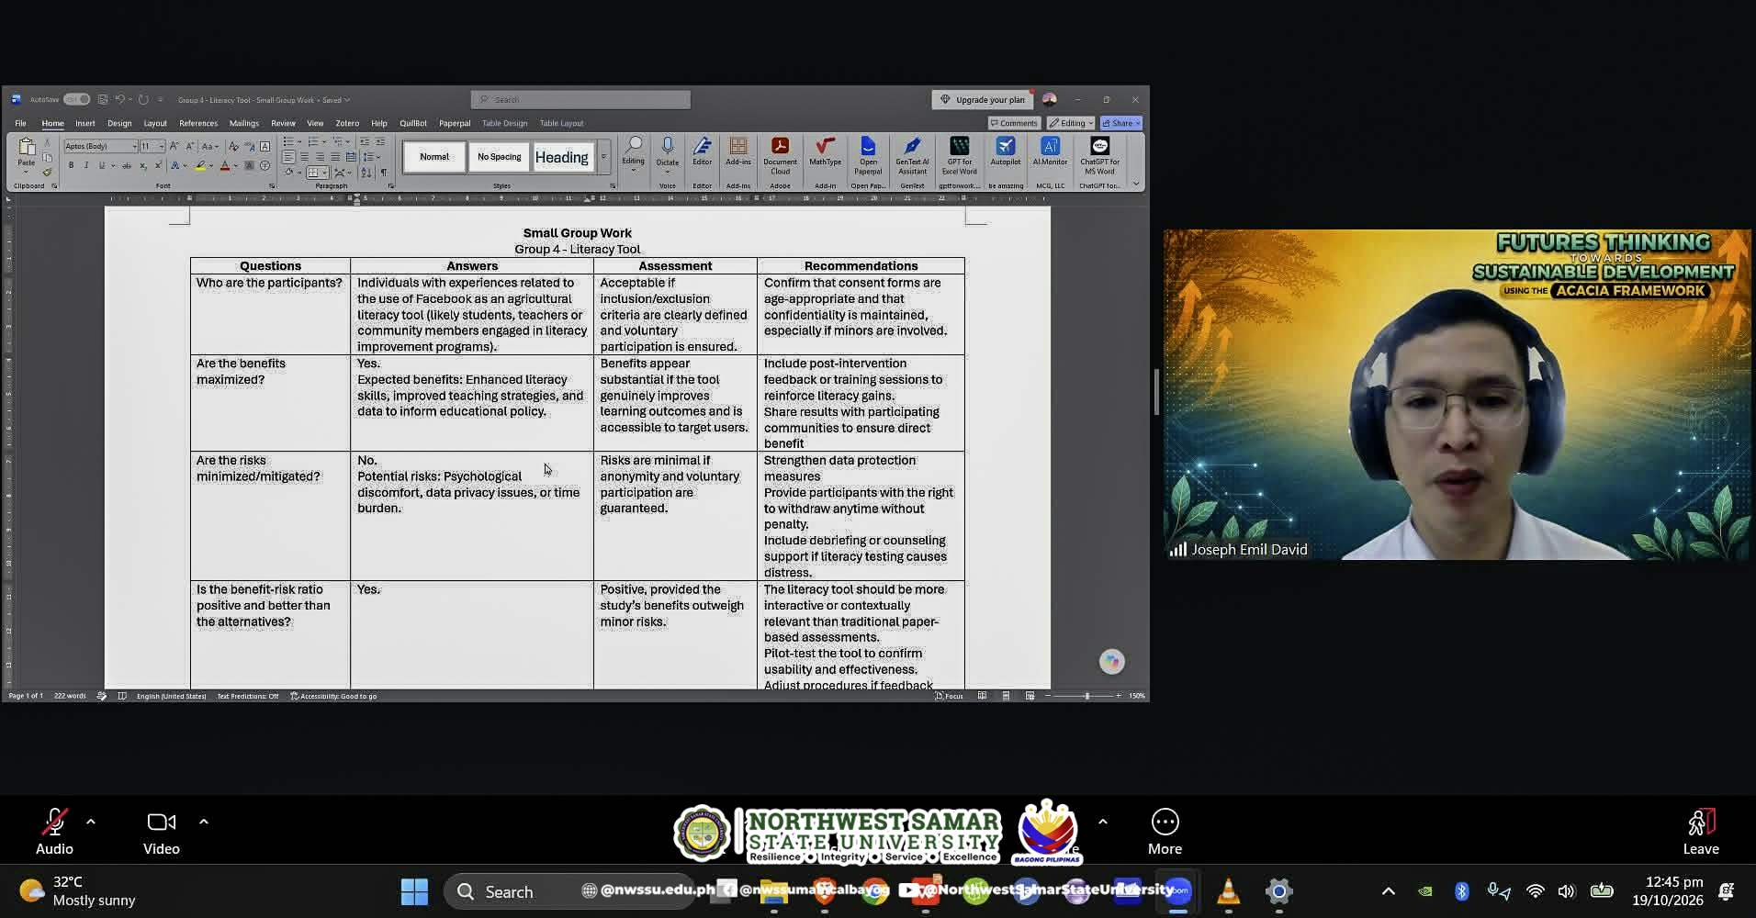Toggle Bold formatting
The width and height of the screenshot is (1756, 918).
pos(71,165)
